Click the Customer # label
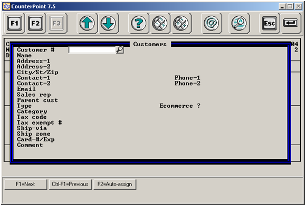This screenshot has height=205, width=306. tap(36, 50)
